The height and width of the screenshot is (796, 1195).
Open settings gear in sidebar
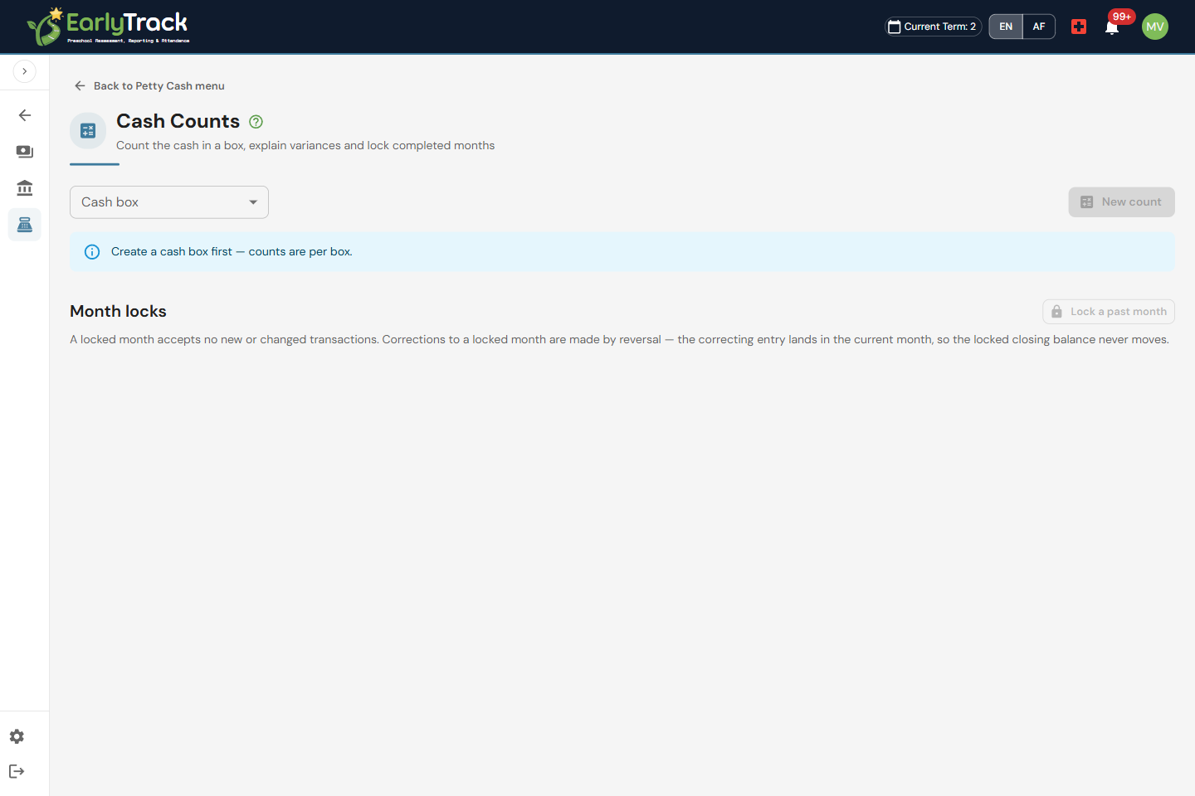(17, 736)
